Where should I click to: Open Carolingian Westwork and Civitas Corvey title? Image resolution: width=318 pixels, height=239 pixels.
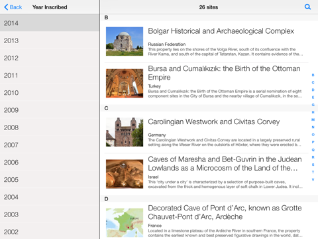click(214, 121)
